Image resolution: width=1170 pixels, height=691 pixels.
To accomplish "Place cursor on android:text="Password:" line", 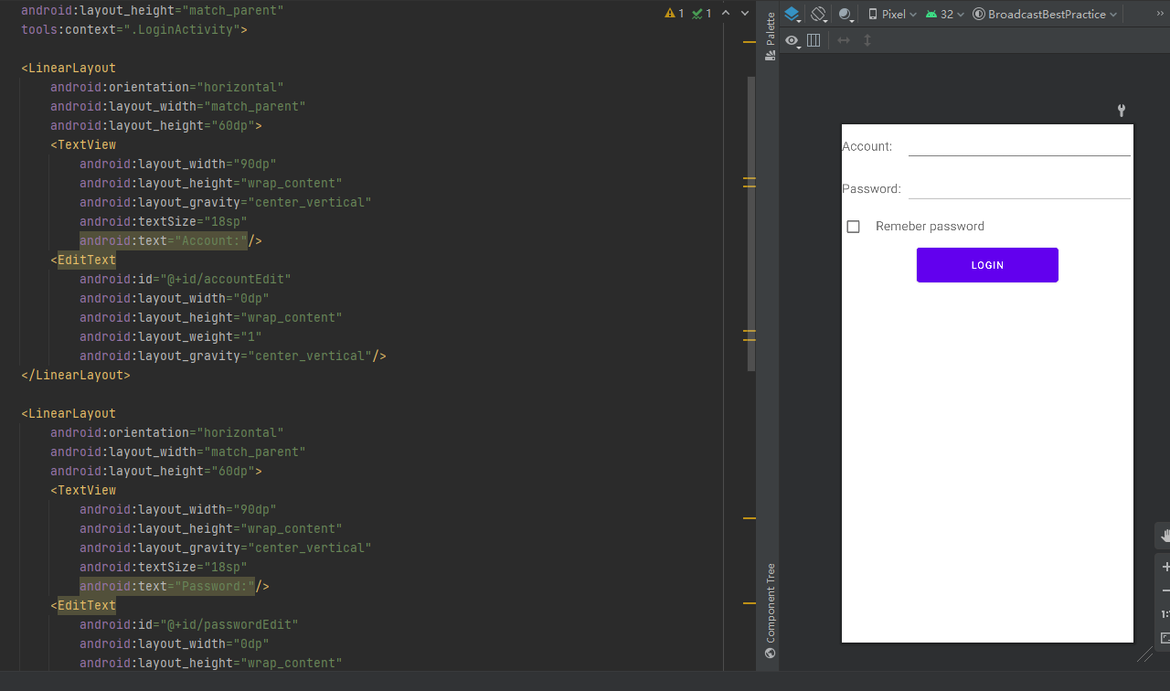I will tap(175, 587).
